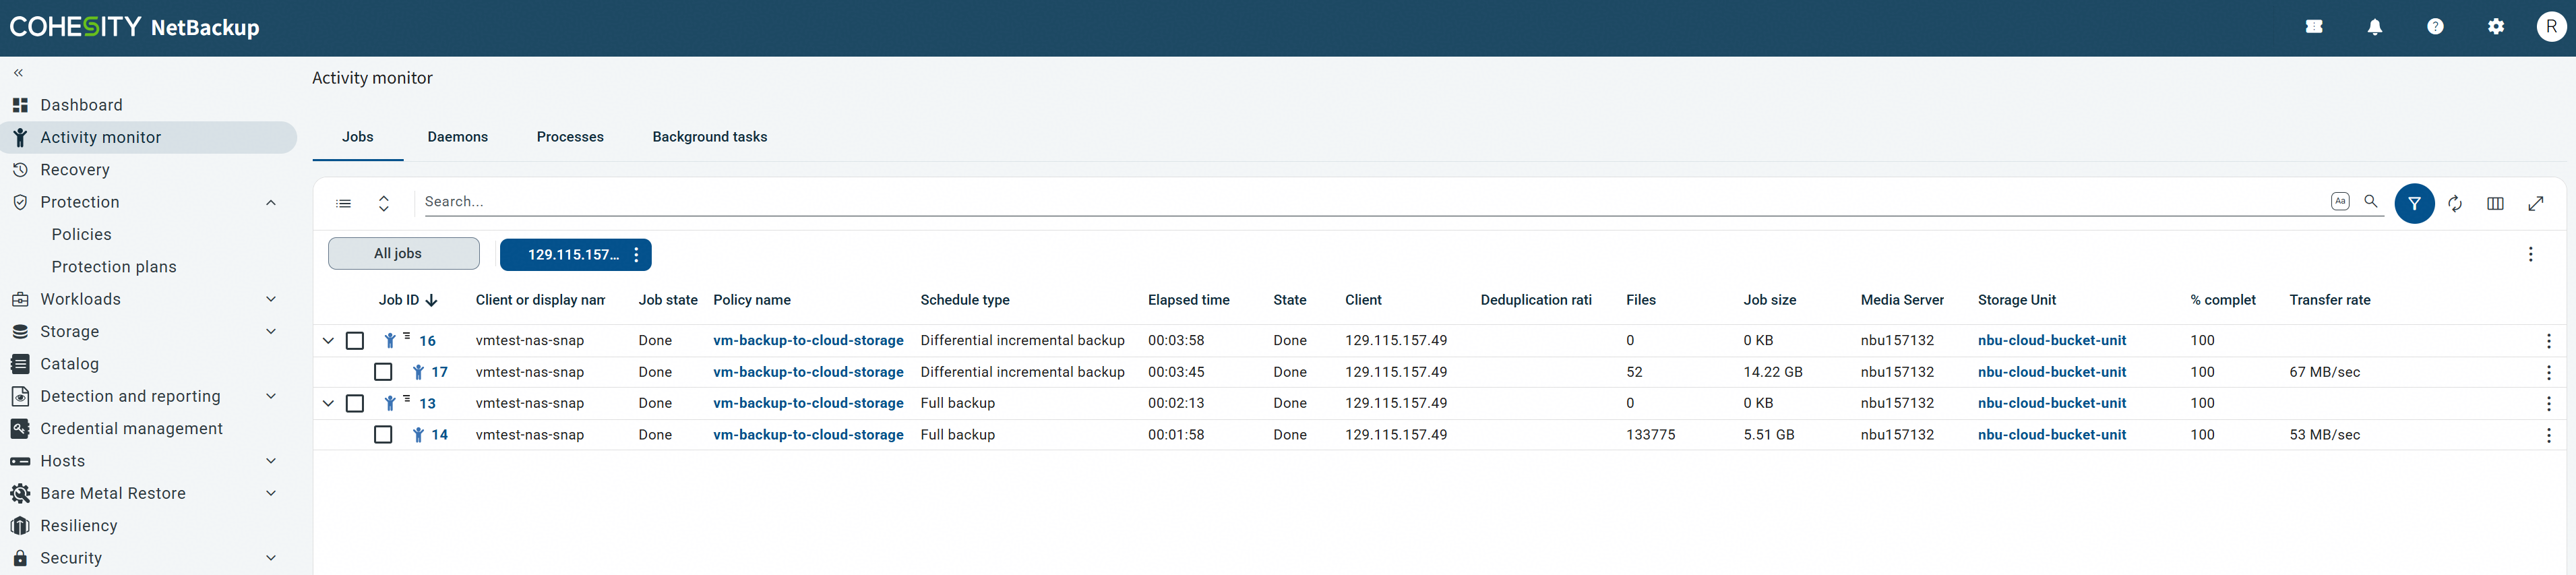Open job ID 14 details link

click(440, 435)
